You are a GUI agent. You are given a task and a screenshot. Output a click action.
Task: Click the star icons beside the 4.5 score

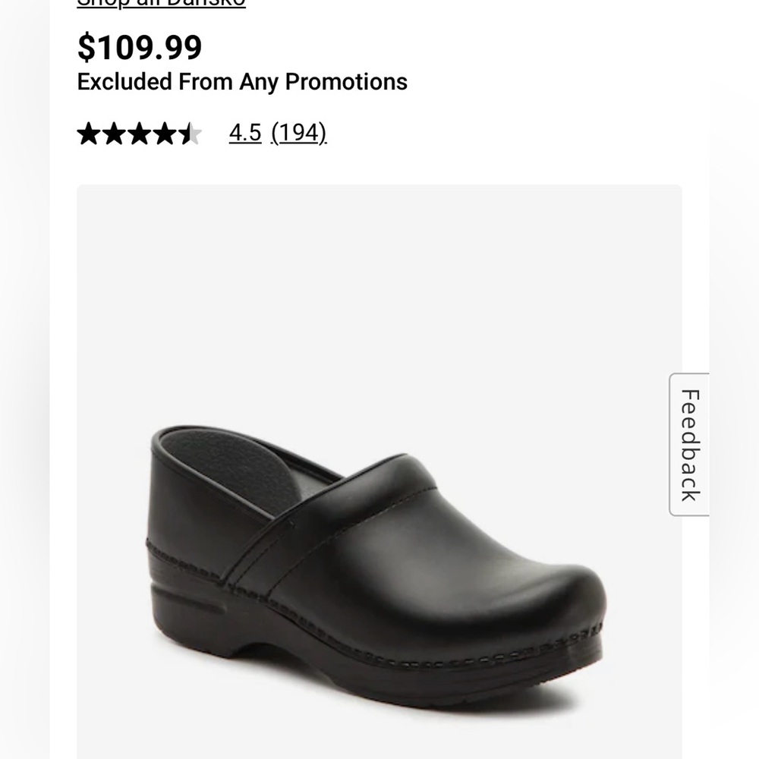click(140, 134)
